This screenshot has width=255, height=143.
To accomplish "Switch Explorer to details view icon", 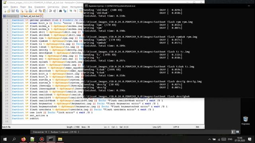I will pos(233,132).
